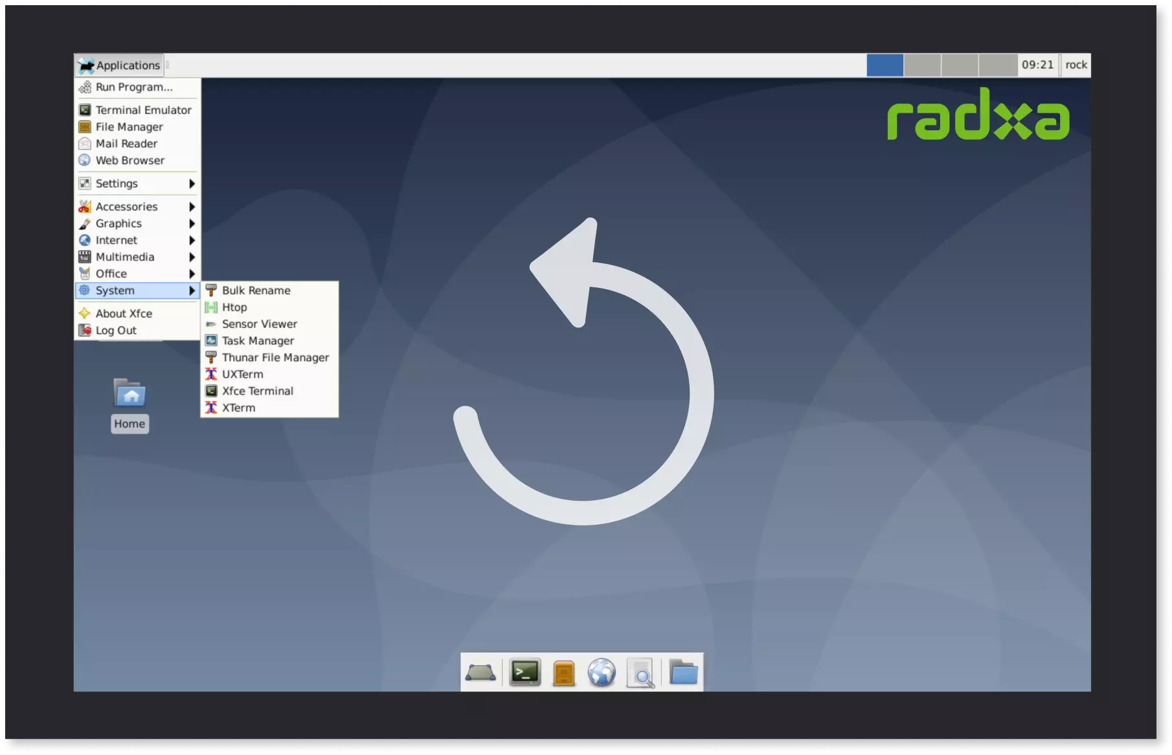Viewport: 1172px width, 755px height.
Task: Expand the Accessories submenu arrow
Action: [x=192, y=207]
